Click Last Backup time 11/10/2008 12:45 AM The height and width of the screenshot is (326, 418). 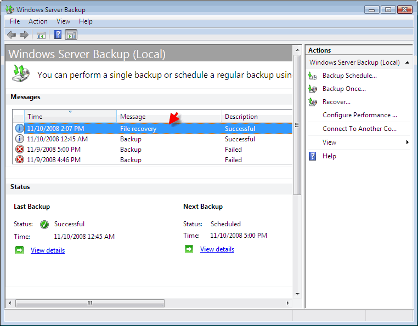(84, 237)
